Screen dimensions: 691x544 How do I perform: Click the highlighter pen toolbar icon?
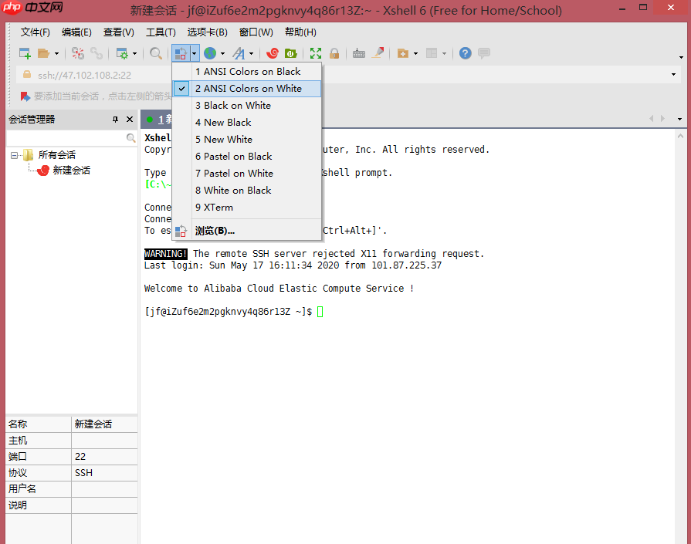[x=378, y=53]
